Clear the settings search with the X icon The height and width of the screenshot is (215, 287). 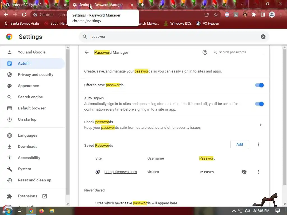click(x=263, y=37)
